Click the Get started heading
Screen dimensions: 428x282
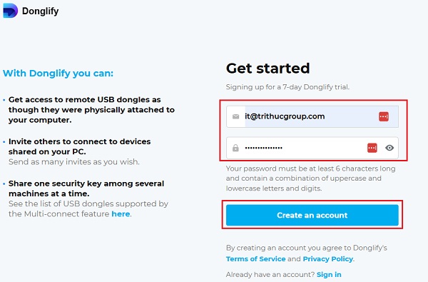(x=267, y=68)
